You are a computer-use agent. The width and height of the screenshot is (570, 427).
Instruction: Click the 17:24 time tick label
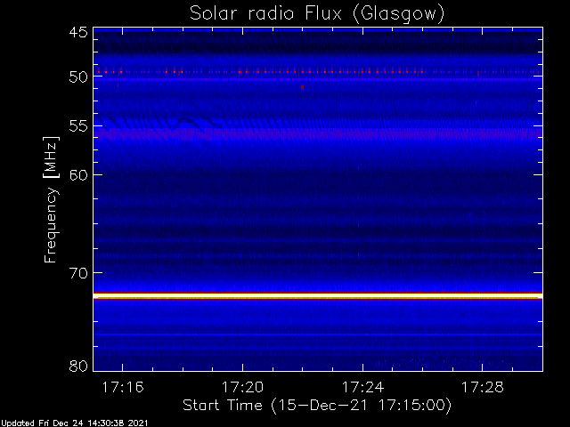(362, 387)
